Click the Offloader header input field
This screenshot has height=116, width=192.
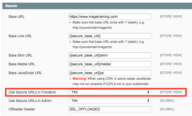click(110, 109)
